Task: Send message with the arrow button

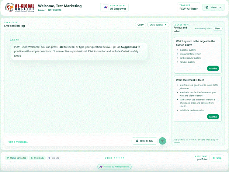Action: point(162,141)
